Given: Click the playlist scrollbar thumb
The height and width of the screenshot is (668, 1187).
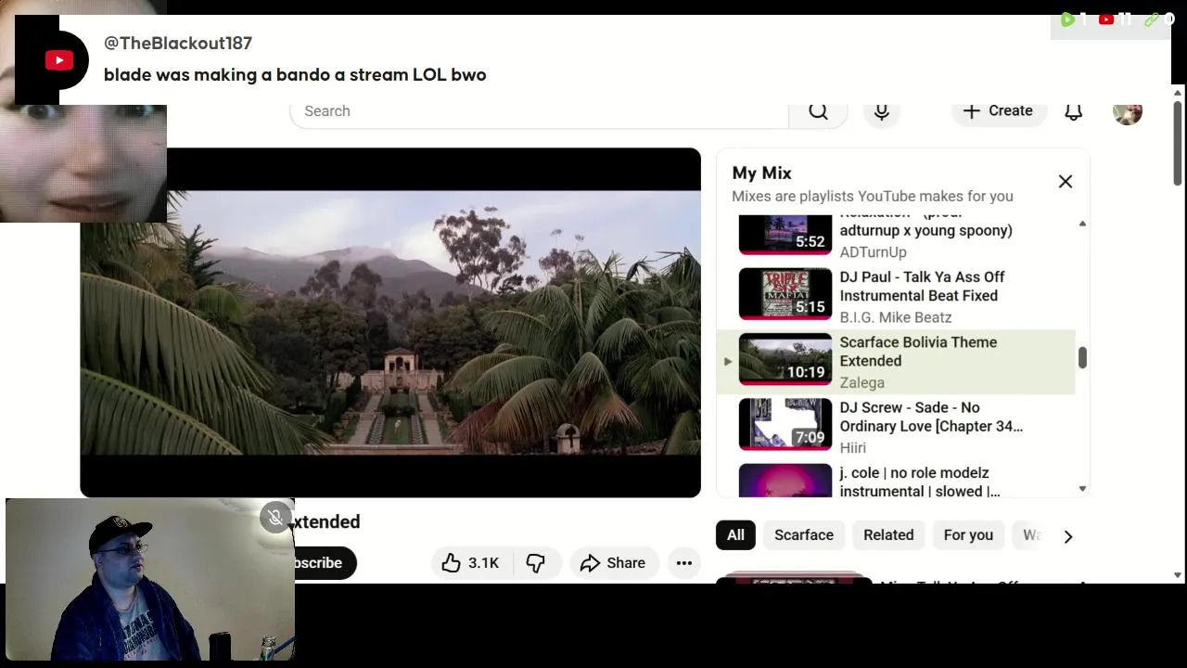Looking at the screenshot, I should [x=1082, y=358].
